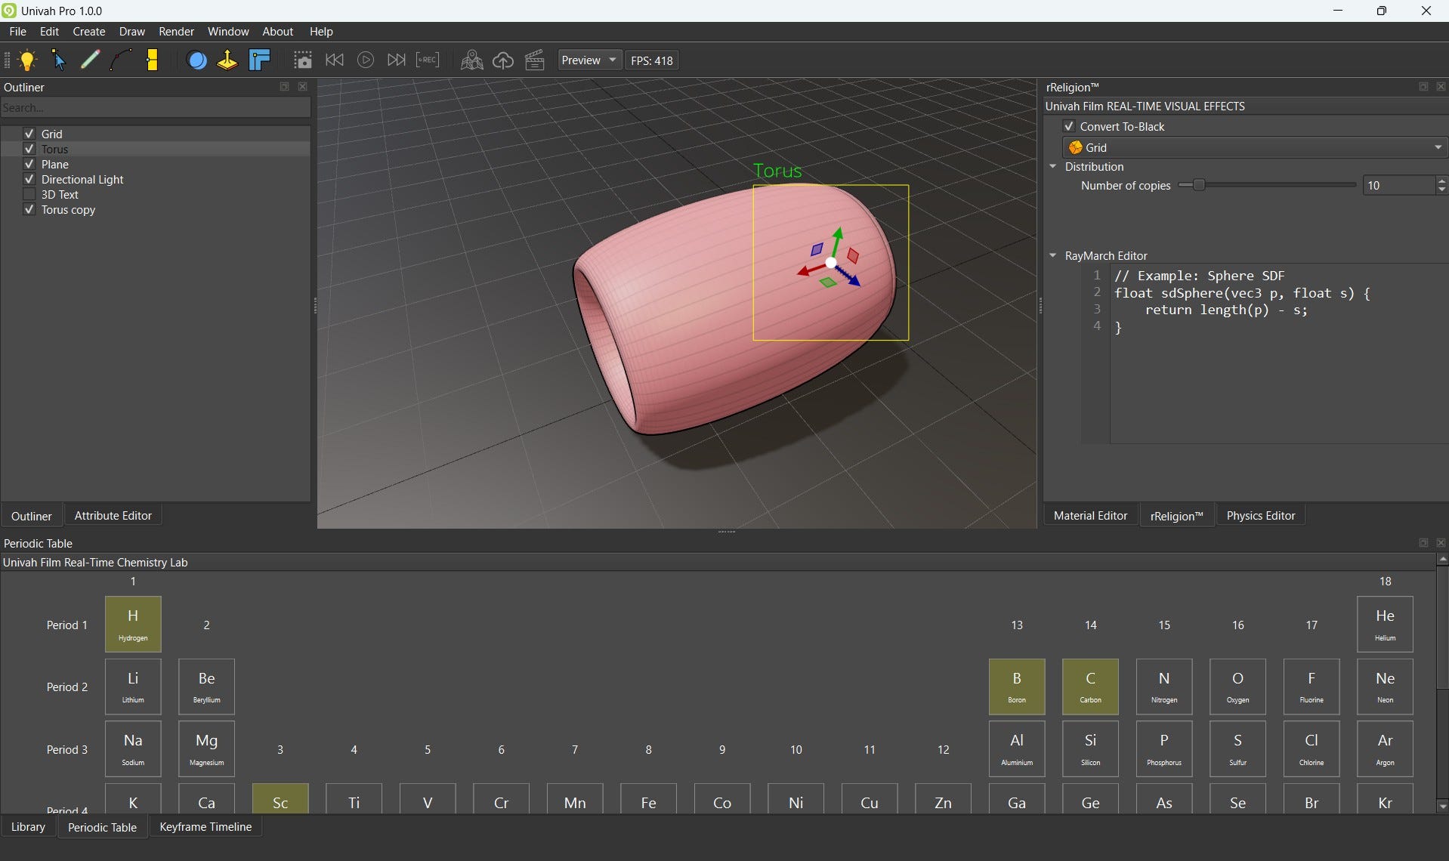Select the Carbon element button
The width and height of the screenshot is (1449, 861).
click(1090, 687)
